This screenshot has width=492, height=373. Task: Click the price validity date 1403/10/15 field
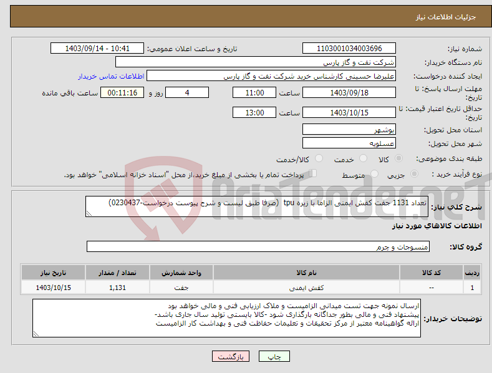pos(349,112)
